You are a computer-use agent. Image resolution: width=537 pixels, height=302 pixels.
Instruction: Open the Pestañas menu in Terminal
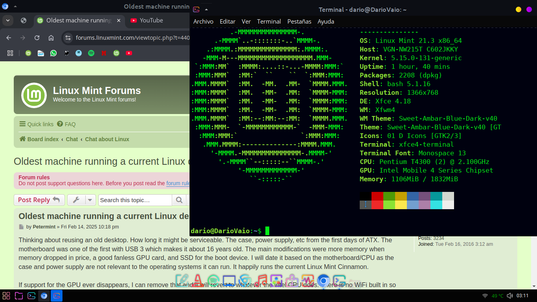(x=299, y=22)
